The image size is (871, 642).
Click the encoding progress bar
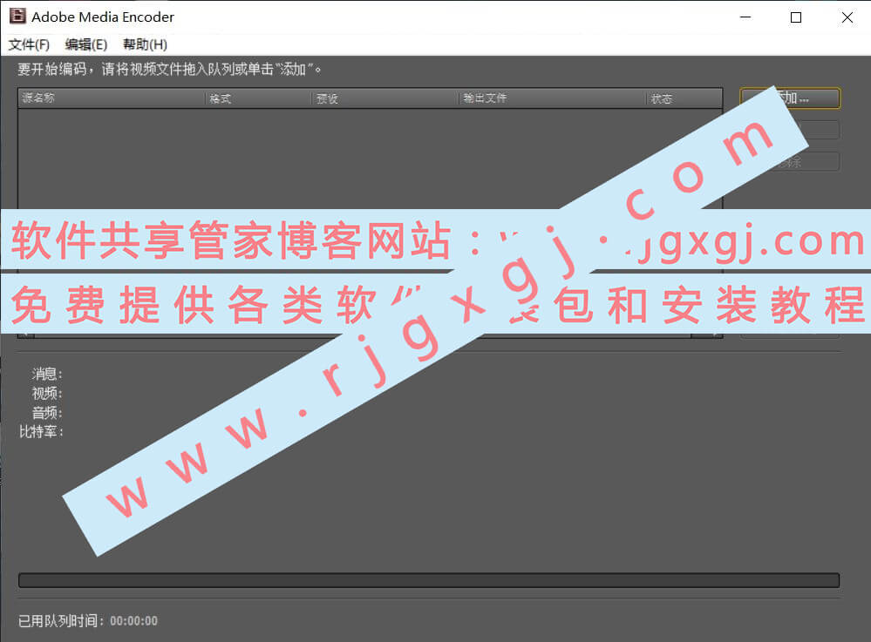pos(429,580)
